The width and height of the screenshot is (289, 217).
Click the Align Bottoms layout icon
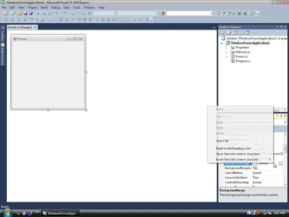click(43, 20)
